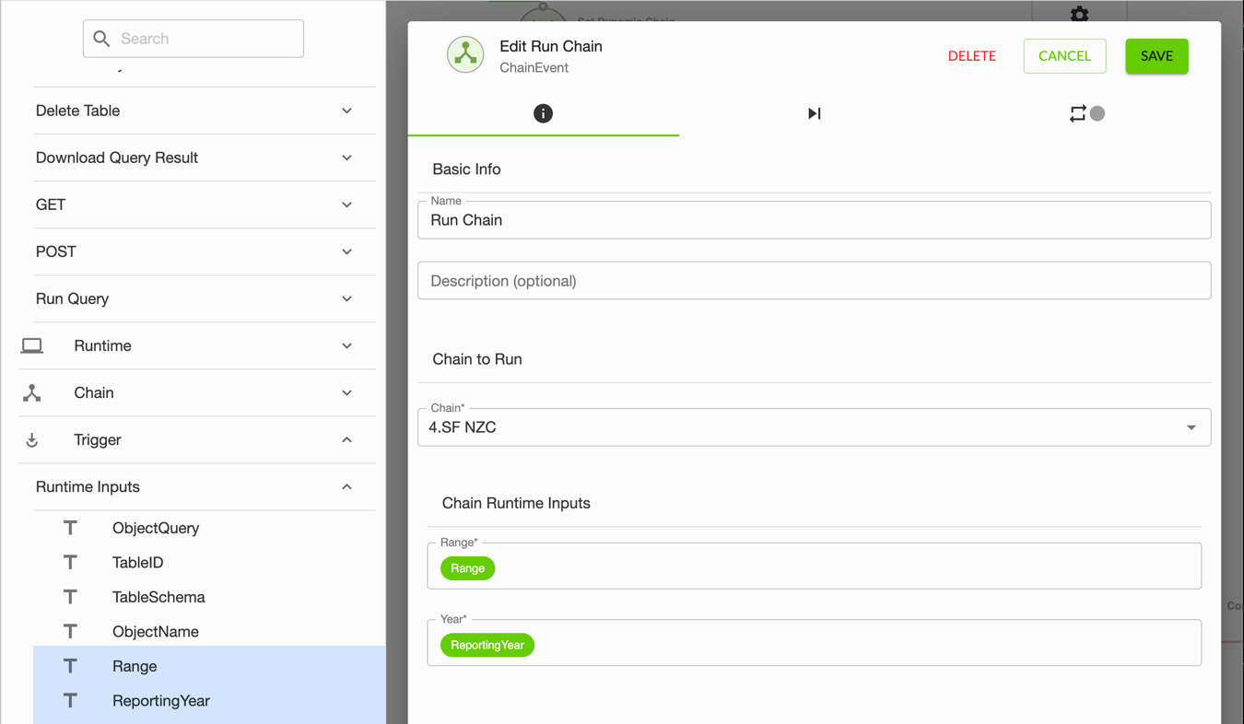Collapse the Trigger category chevron

[346, 439]
